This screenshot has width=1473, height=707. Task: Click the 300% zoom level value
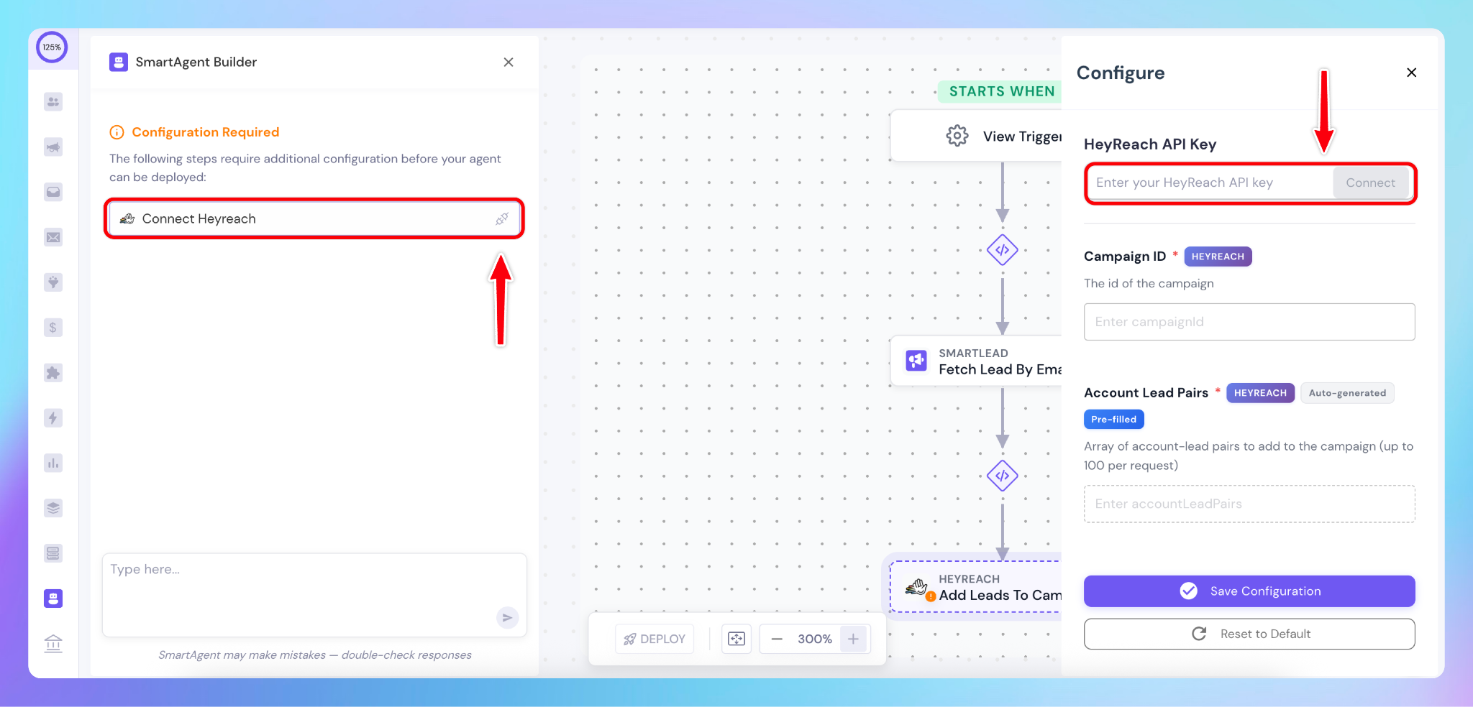point(815,639)
